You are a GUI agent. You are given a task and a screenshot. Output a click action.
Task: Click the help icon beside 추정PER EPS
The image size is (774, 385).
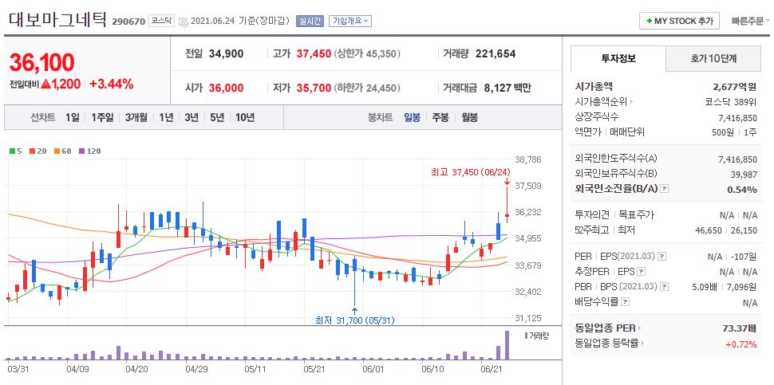tap(641, 272)
